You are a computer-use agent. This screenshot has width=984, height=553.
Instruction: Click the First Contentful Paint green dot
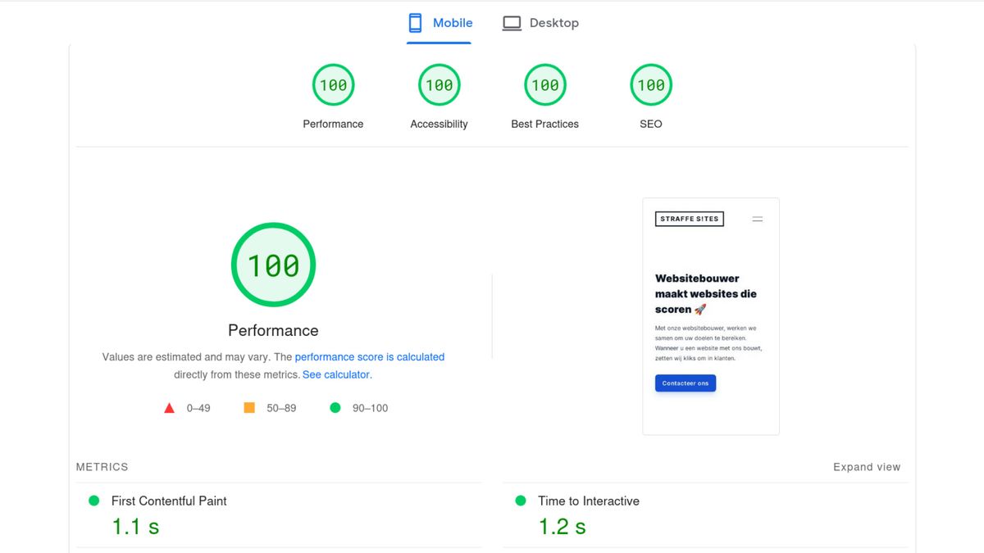coord(93,501)
